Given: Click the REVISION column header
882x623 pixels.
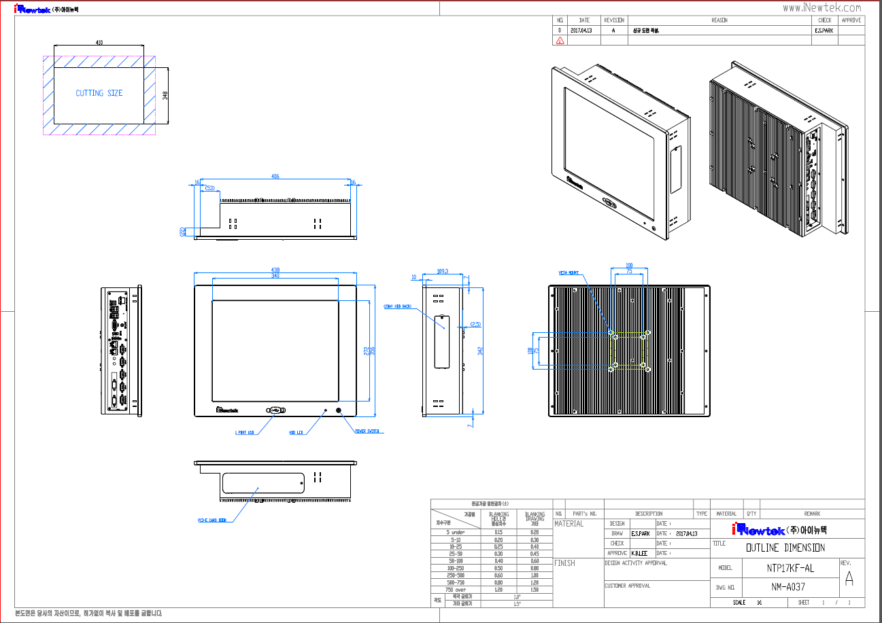Looking at the screenshot, I should pos(614,20).
